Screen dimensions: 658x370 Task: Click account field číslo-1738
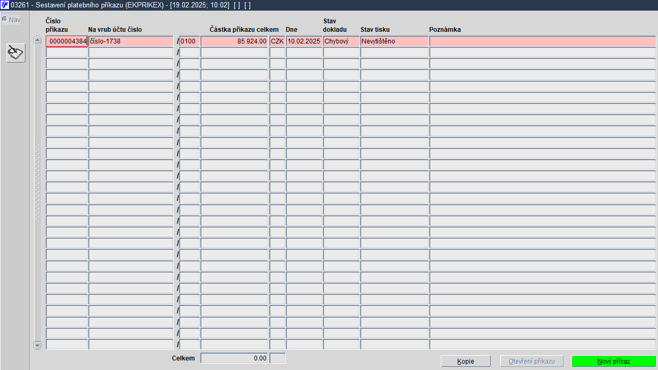(x=131, y=41)
